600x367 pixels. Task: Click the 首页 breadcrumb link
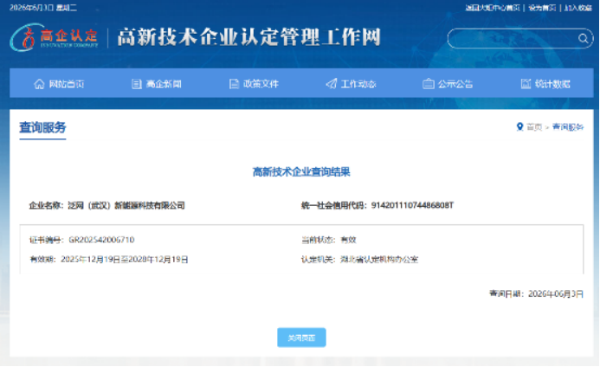(x=534, y=126)
